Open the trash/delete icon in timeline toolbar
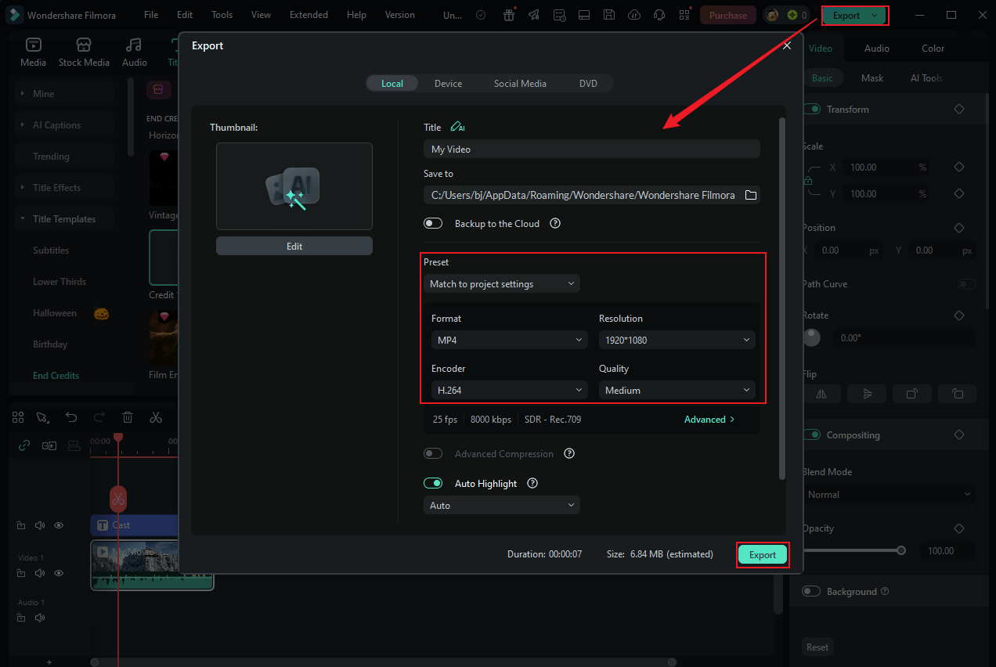 (x=128, y=417)
